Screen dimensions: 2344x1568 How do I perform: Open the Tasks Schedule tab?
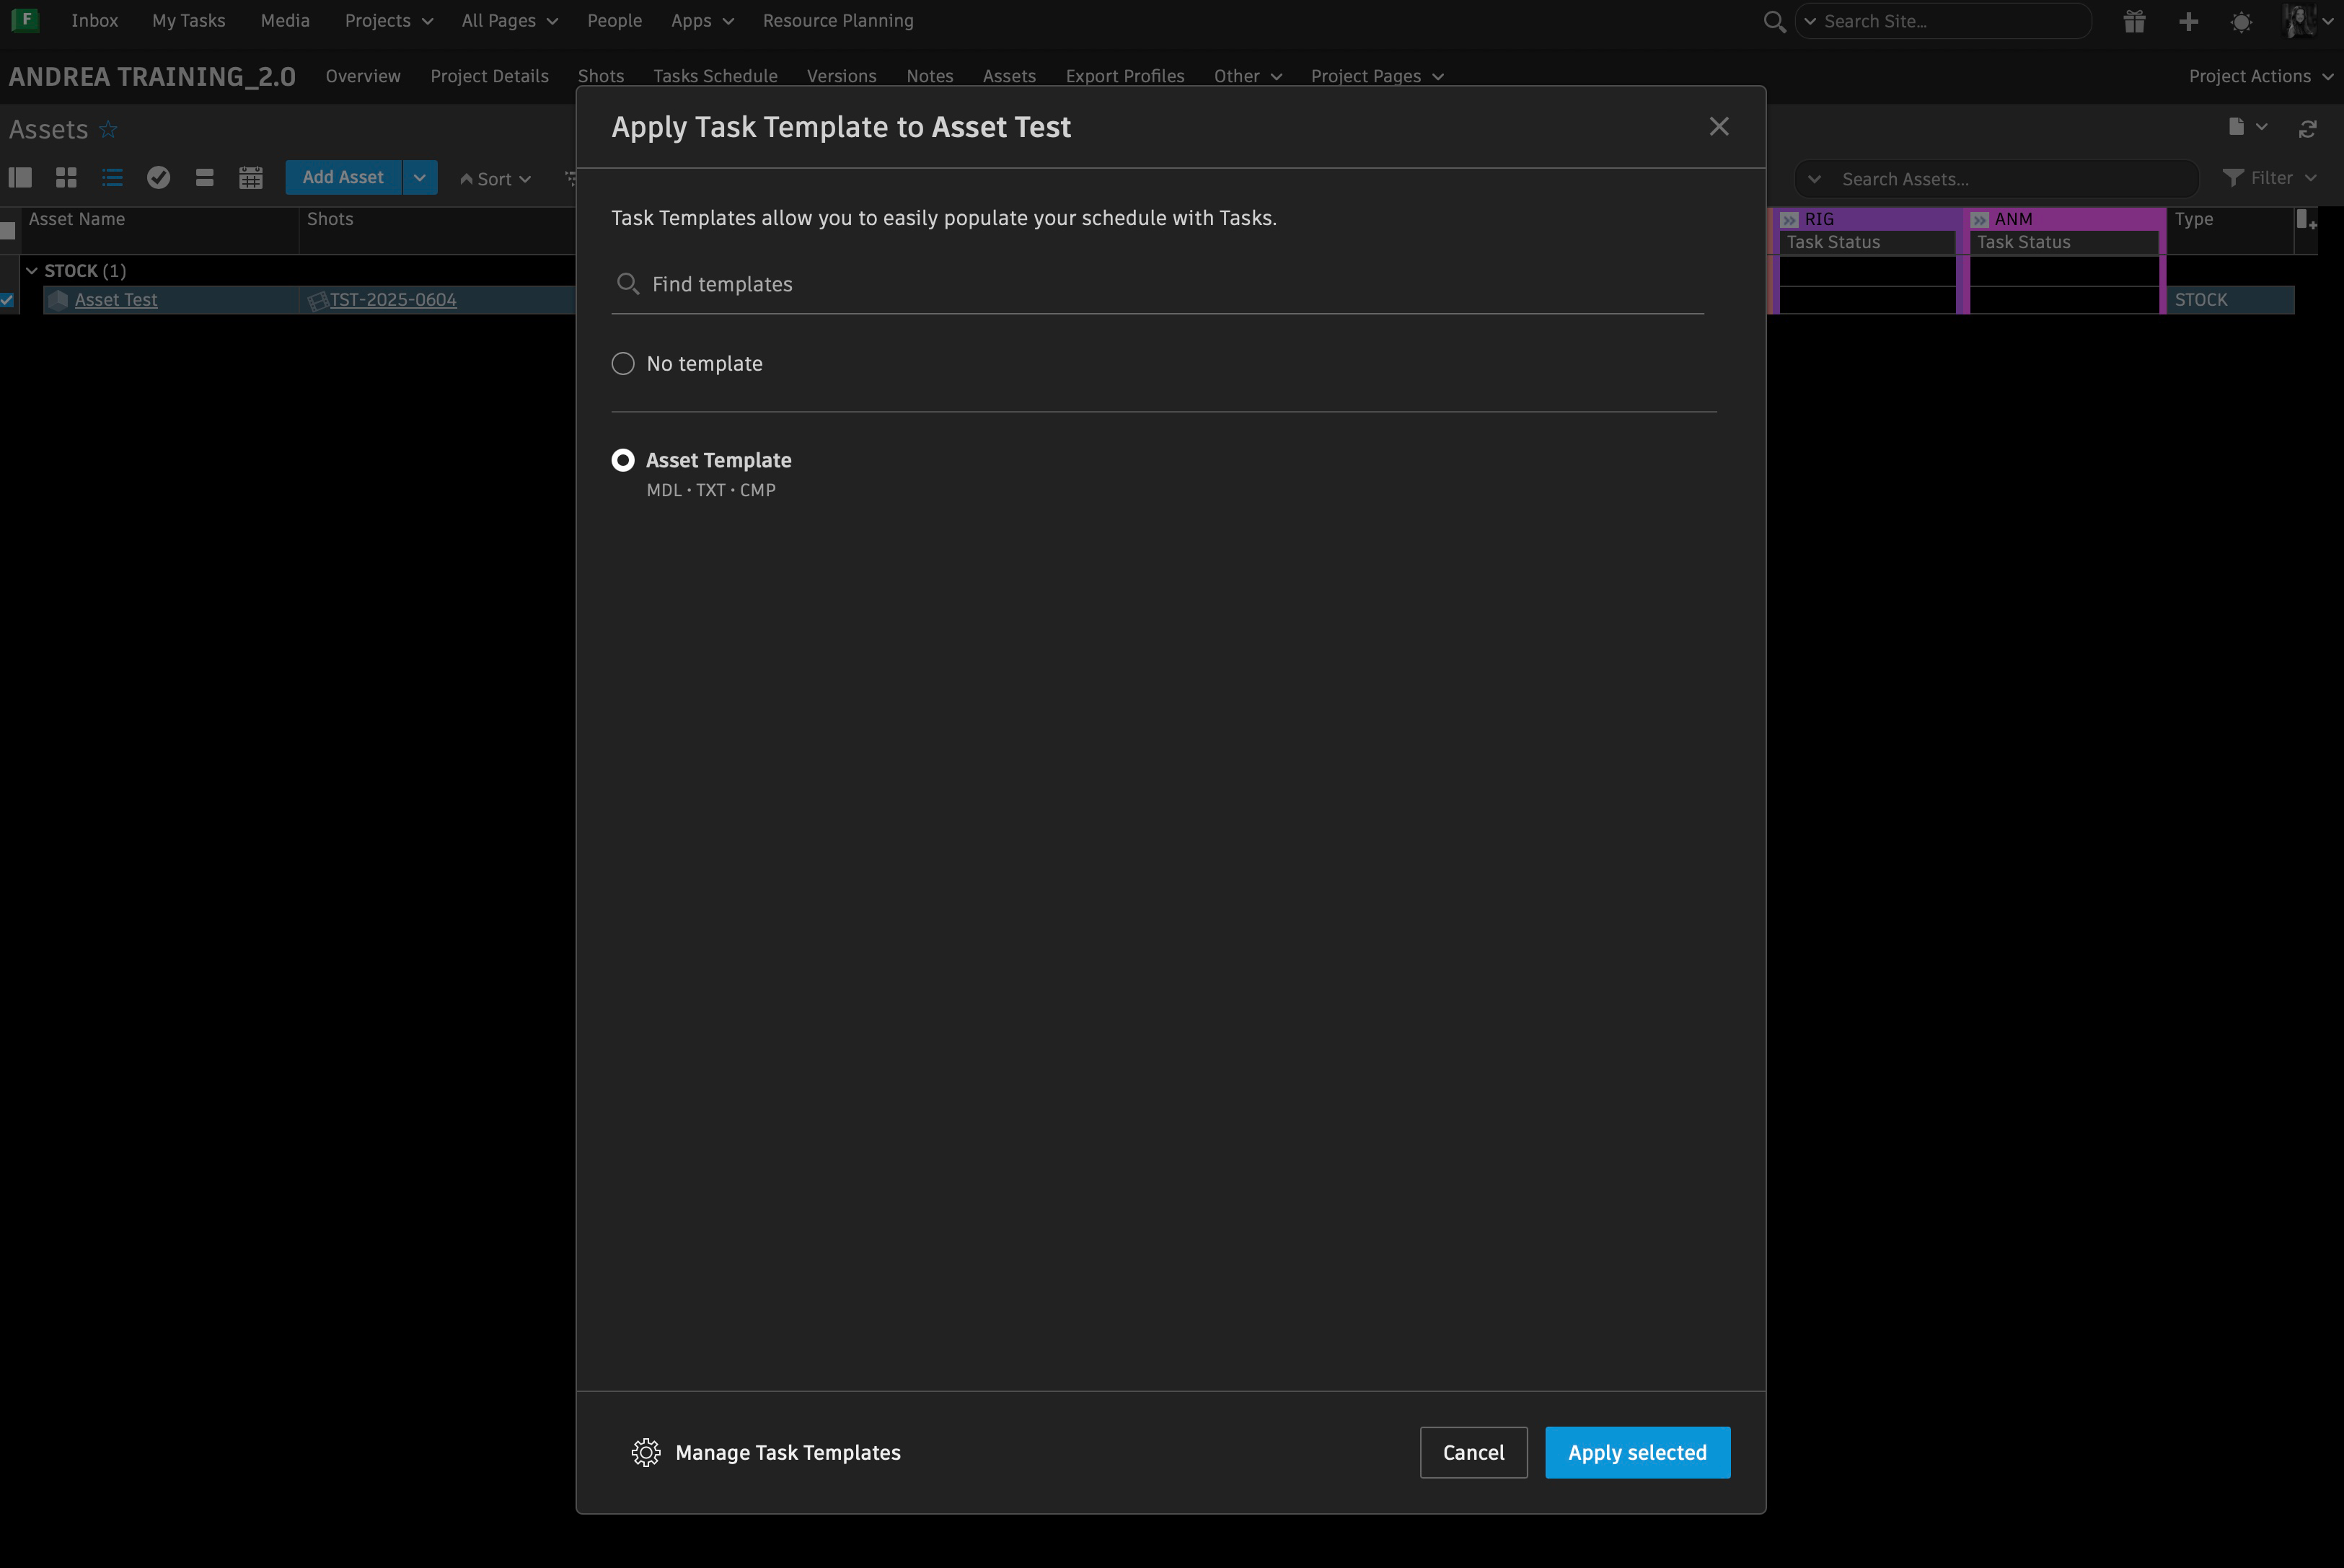tap(715, 76)
